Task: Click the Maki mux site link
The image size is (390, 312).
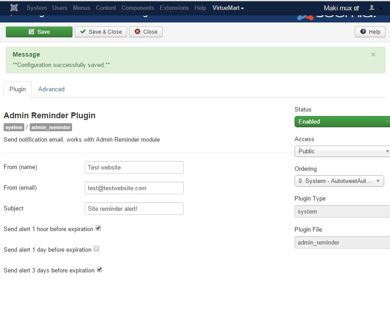Action: point(341,8)
